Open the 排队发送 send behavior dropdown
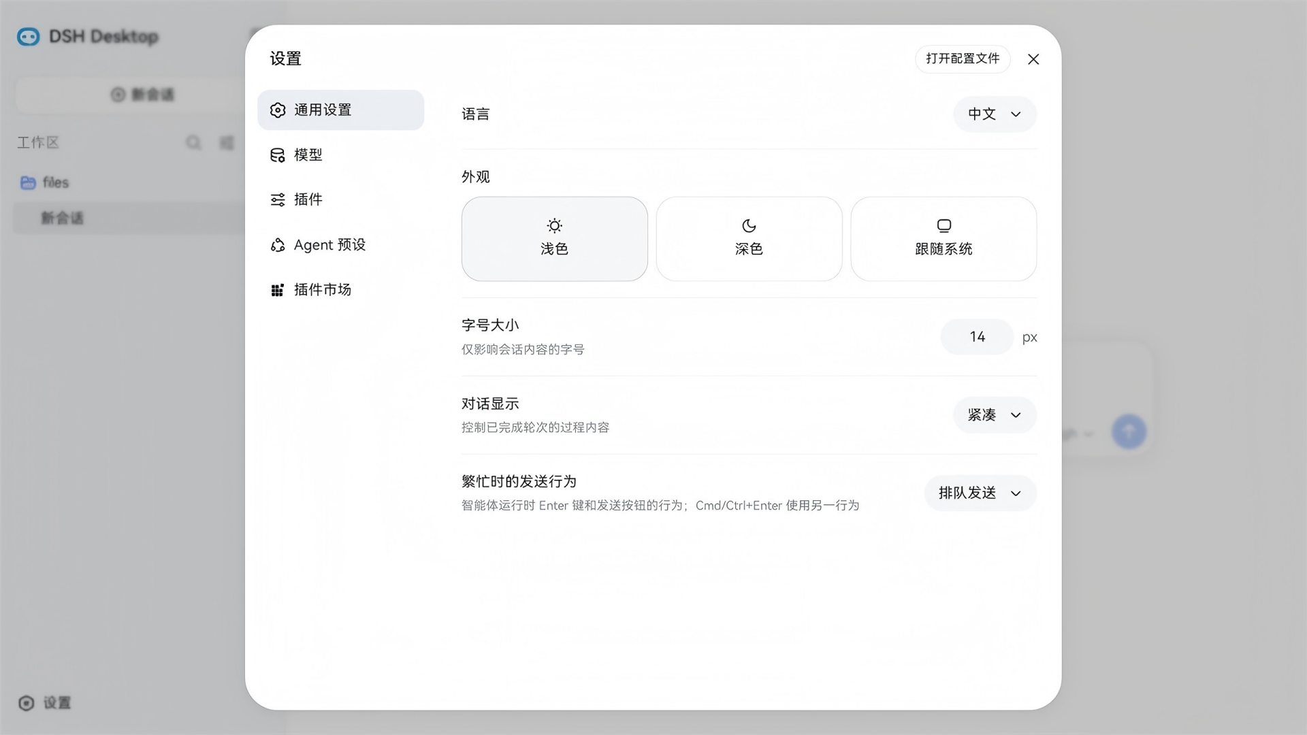The image size is (1307, 735). pos(980,493)
